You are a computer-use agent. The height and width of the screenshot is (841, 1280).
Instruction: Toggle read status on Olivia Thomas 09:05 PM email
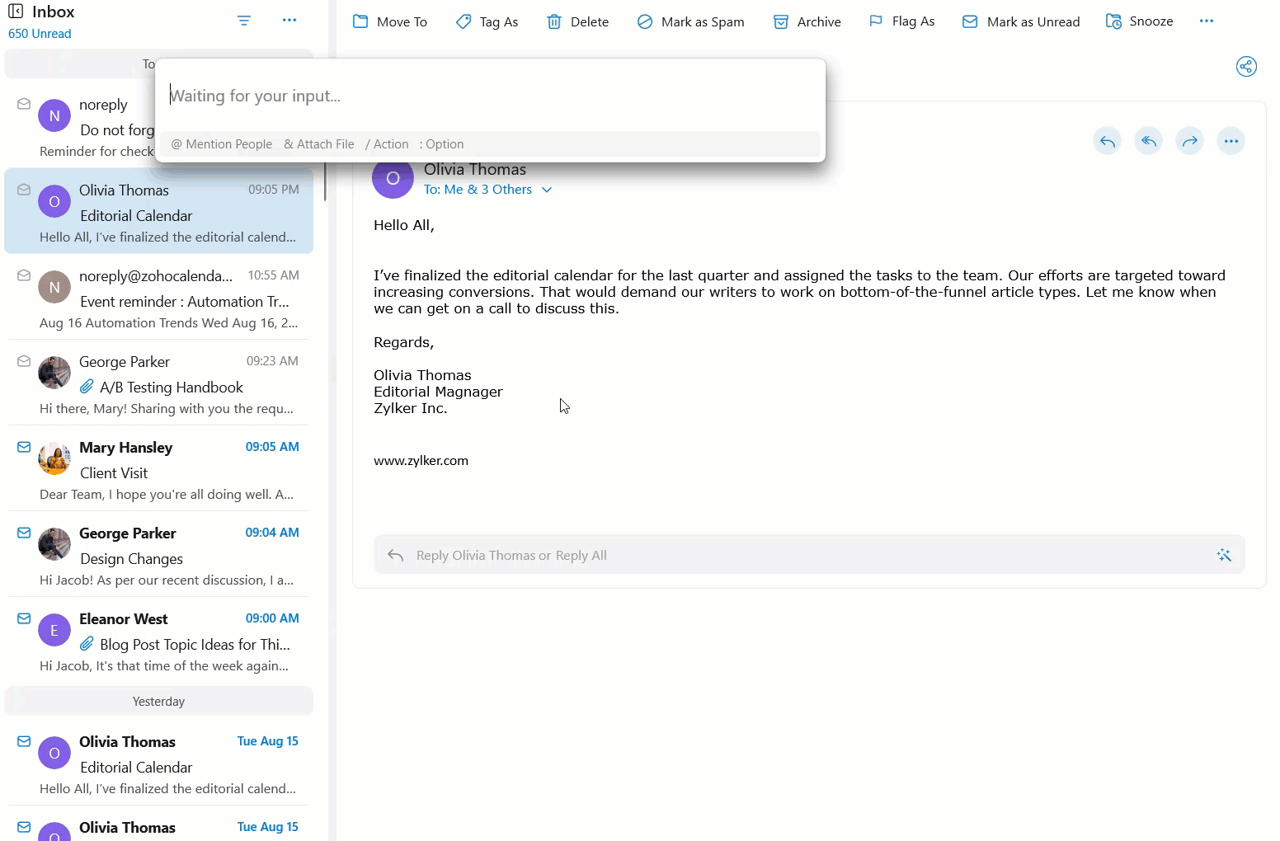24,190
